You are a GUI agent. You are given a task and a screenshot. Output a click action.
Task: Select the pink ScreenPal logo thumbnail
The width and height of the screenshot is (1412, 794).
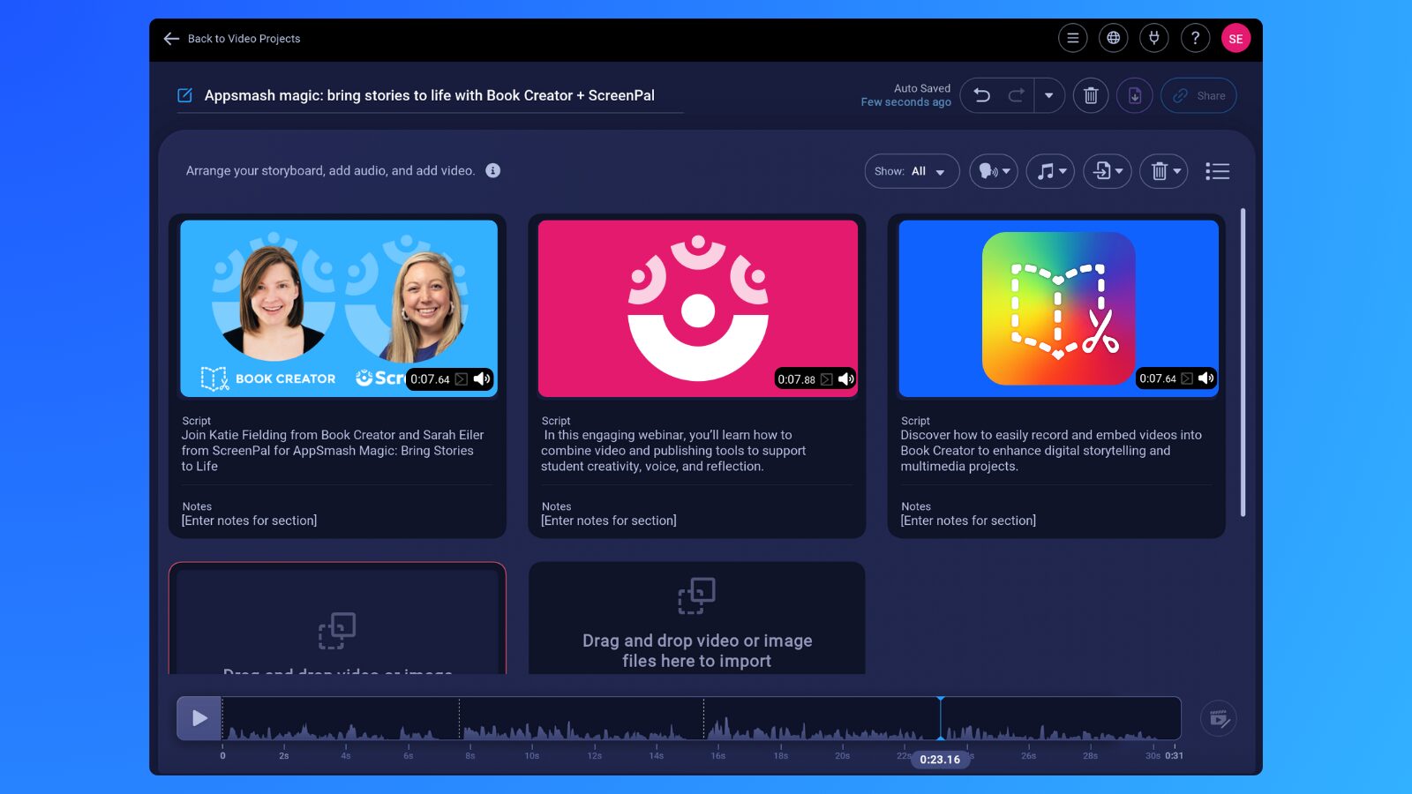click(x=698, y=308)
